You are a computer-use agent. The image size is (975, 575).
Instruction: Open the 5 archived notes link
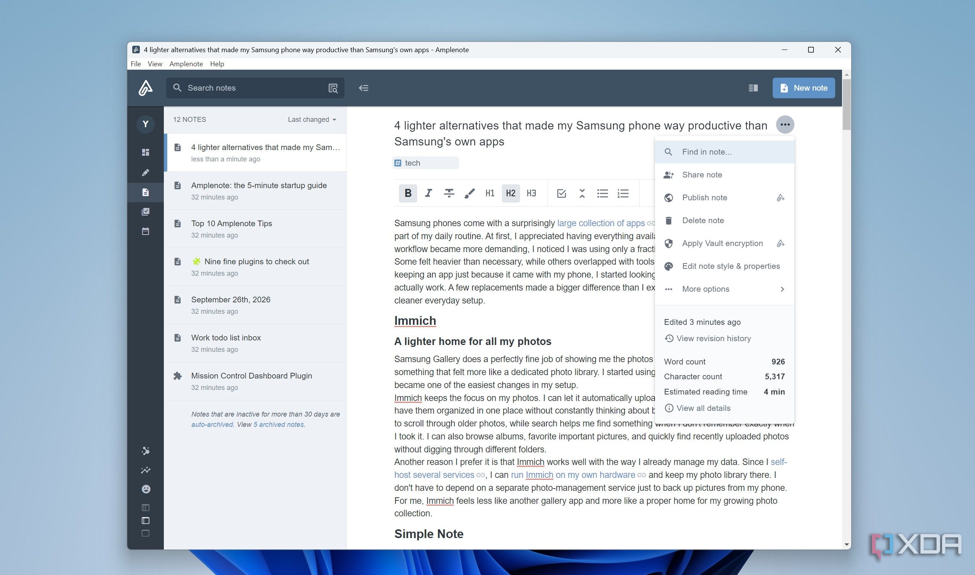(x=279, y=424)
